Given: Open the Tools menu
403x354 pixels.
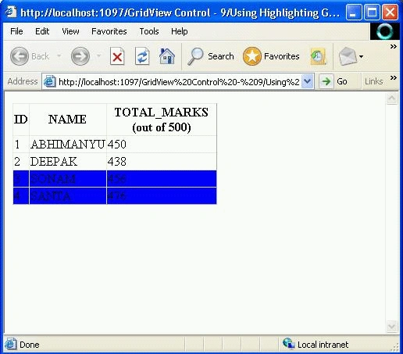Looking at the screenshot, I should (x=149, y=31).
